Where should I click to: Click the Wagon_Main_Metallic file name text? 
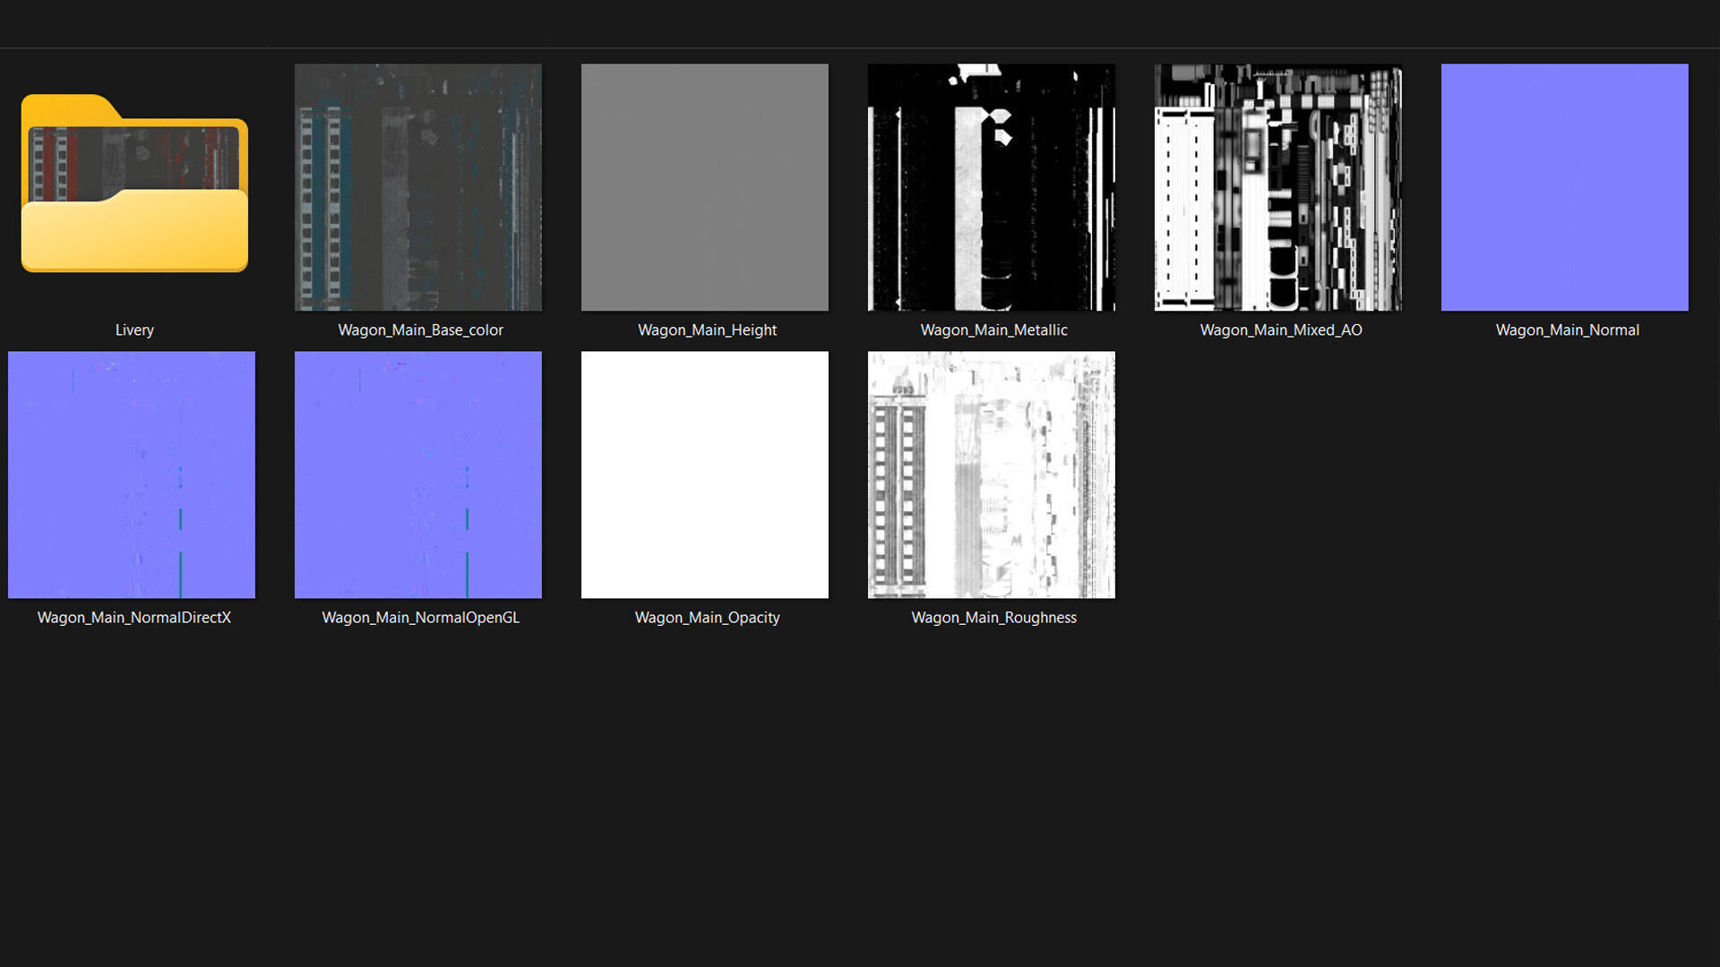coord(993,330)
